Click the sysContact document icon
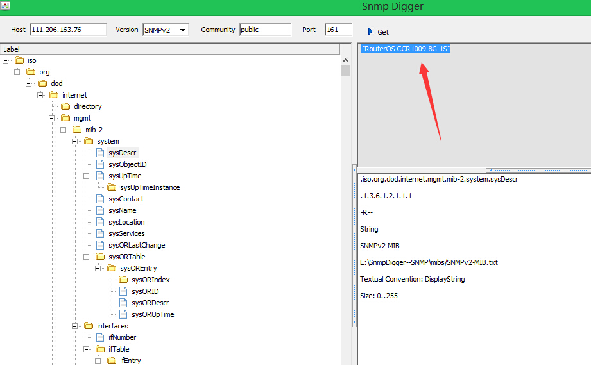The height and width of the screenshot is (365, 591). point(100,199)
